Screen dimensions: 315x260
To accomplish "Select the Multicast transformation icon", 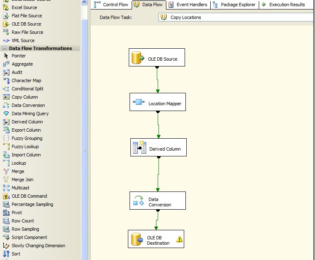I will 6,188.
